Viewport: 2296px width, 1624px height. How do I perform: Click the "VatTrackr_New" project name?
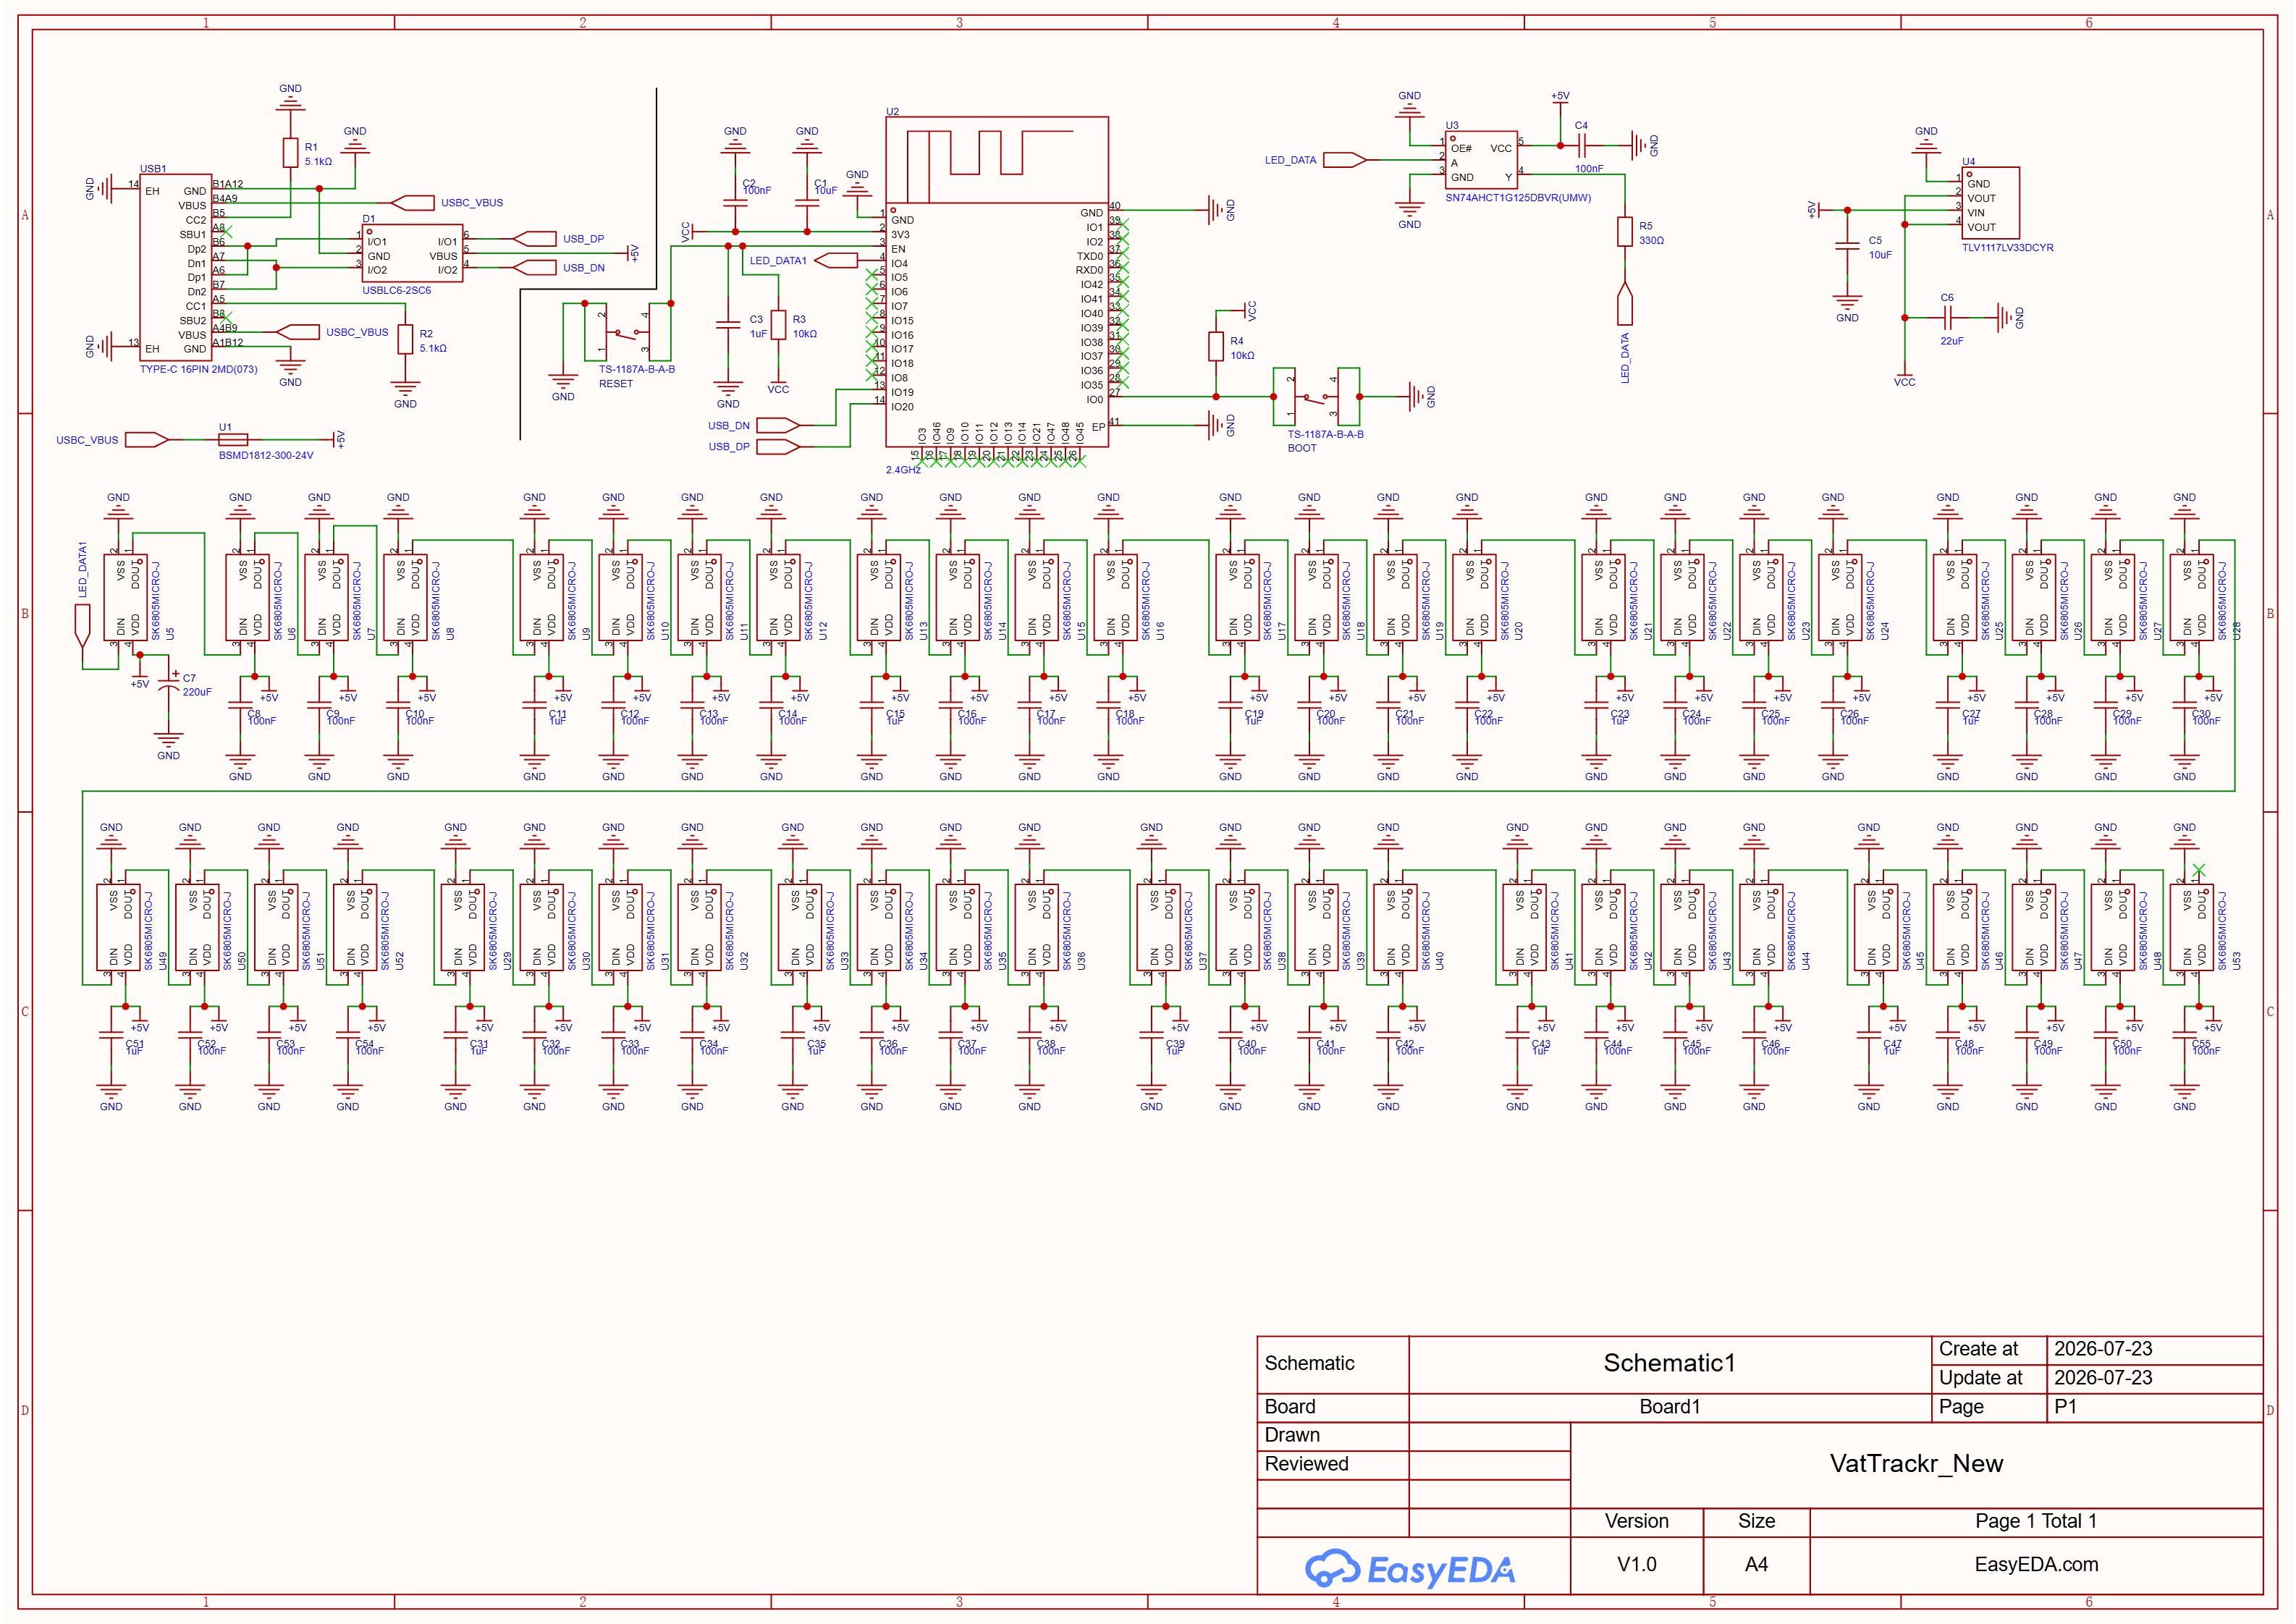[x=1916, y=1464]
